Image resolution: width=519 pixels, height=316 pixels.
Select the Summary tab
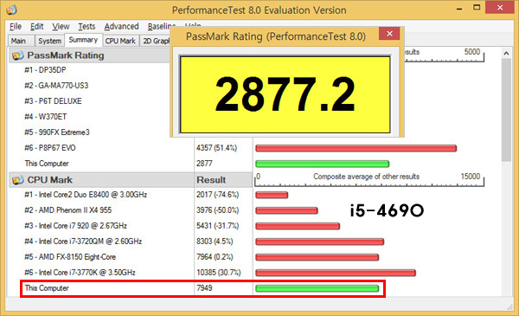click(83, 40)
